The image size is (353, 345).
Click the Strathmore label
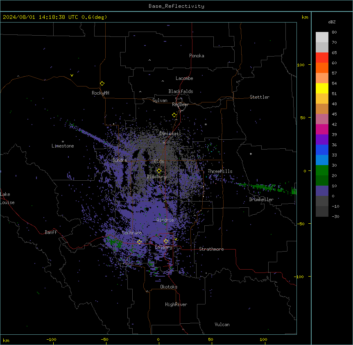click(x=211, y=249)
